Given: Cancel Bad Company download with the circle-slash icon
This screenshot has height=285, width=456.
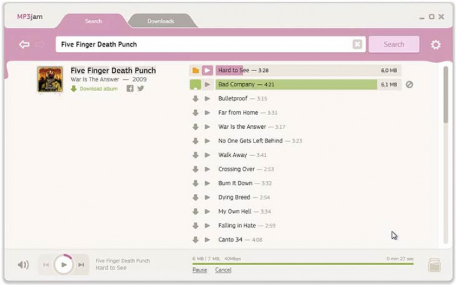Looking at the screenshot, I should click(x=409, y=84).
